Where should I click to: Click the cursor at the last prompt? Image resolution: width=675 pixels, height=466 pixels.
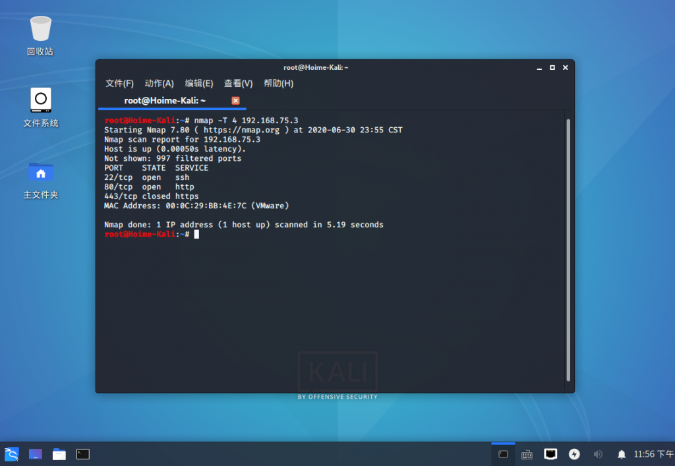[196, 234]
